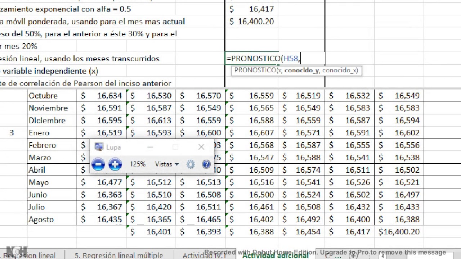Select the Enero value 16,602
The width and height of the screenshot is (461, 259).
click(x=399, y=133)
